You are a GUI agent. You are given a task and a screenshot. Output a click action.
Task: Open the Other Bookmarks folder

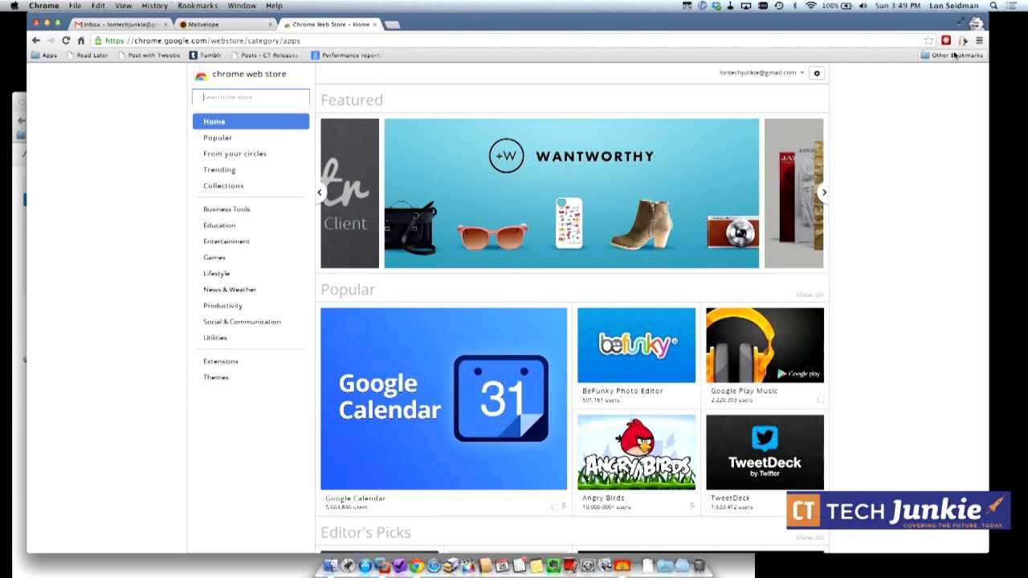click(952, 55)
